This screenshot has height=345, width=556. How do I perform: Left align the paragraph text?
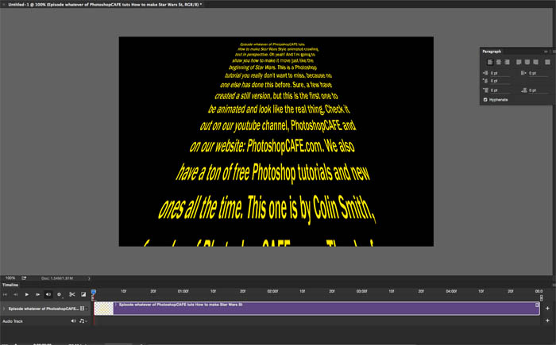[490, 61]
